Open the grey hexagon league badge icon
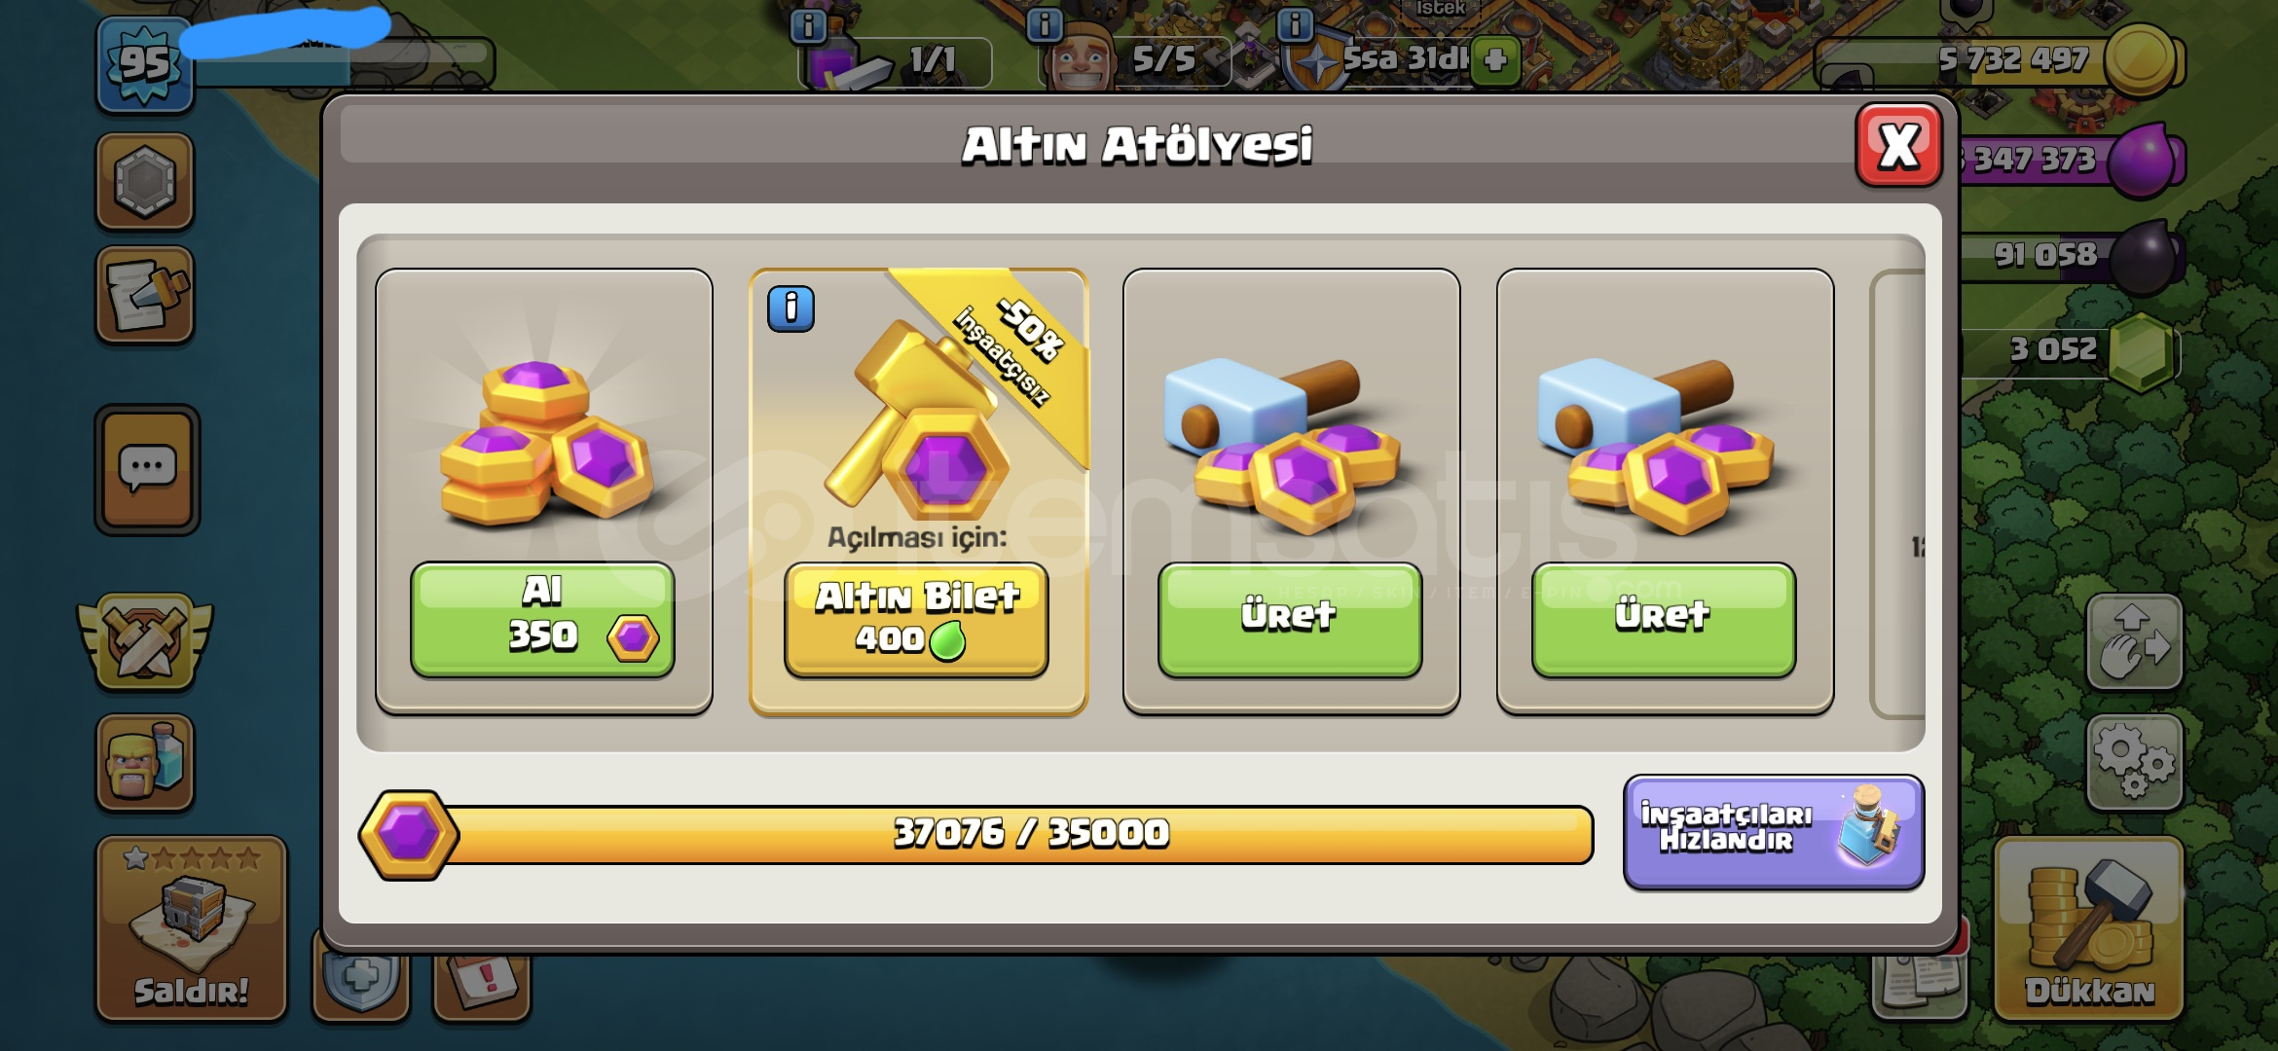Screen dimensions: 2278x1051 pos(145,181)
